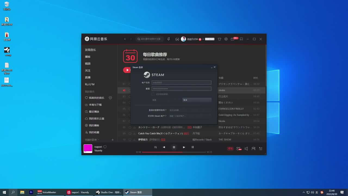Open Premiere Pro from the taskbar
348x196 pixels.
pyautogui.click(x=31, y=192)
